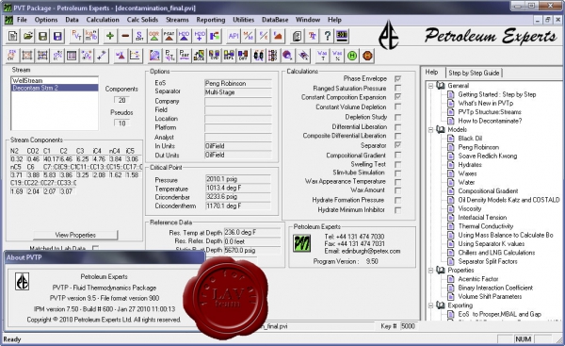Click the PSAT toolbar icon
Screen dimensions: 565x346
[169, 36]
